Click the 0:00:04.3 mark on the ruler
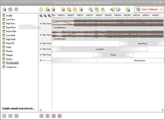This screenshot has width=165, height=120. coord(61,15)
